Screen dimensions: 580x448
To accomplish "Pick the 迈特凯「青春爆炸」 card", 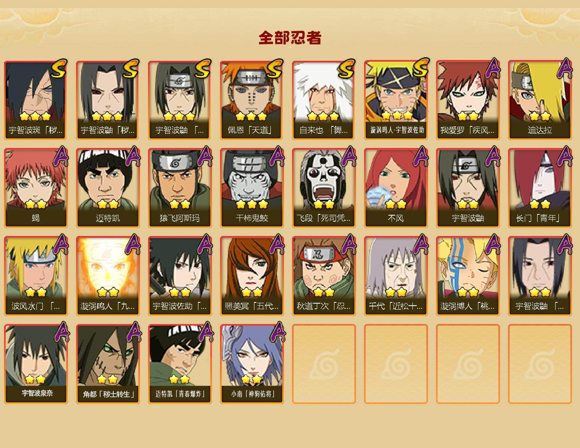I will [x=180, y=364].
